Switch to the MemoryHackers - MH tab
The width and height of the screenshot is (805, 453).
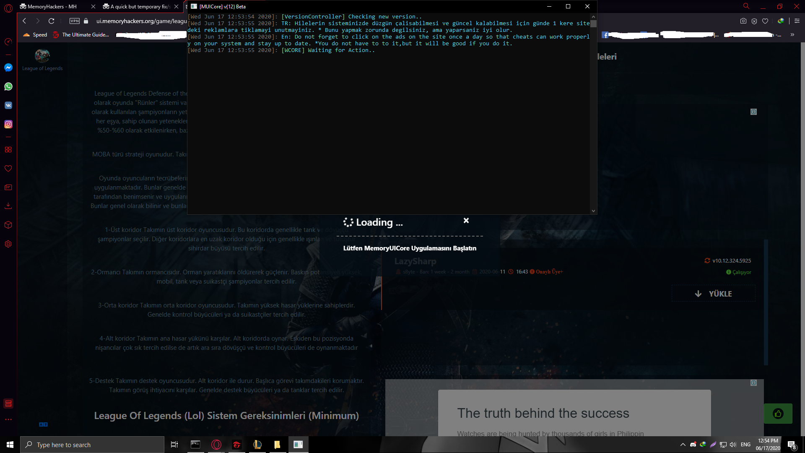point(52,7)
